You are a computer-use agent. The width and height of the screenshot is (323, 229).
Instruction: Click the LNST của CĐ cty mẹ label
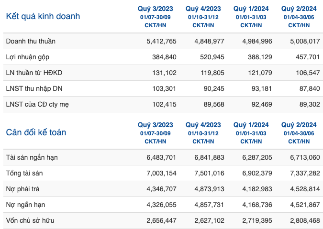coord(37,105)
